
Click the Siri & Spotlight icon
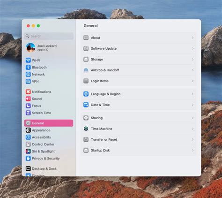[x=28, y=151]
